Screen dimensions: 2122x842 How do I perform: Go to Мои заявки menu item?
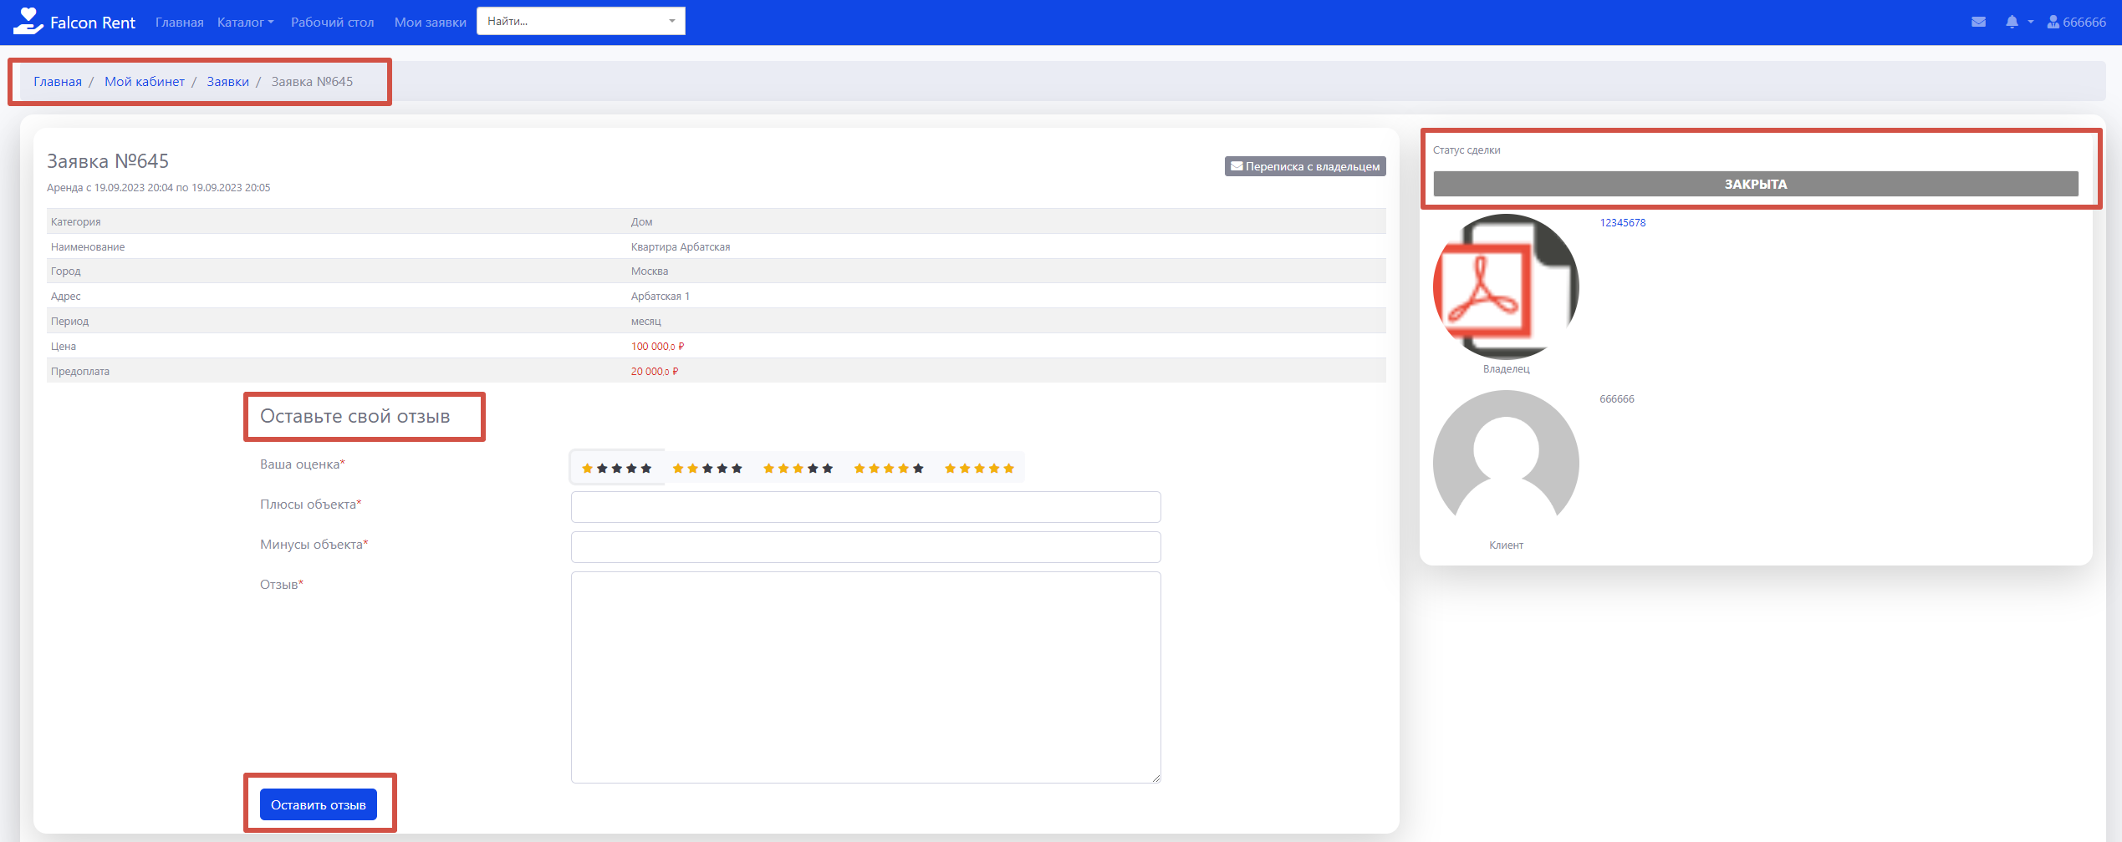pos(430,23)
